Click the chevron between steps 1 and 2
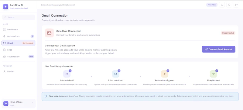Image resolution: width=243 pixels, height=110 pixels. point(91,76)
